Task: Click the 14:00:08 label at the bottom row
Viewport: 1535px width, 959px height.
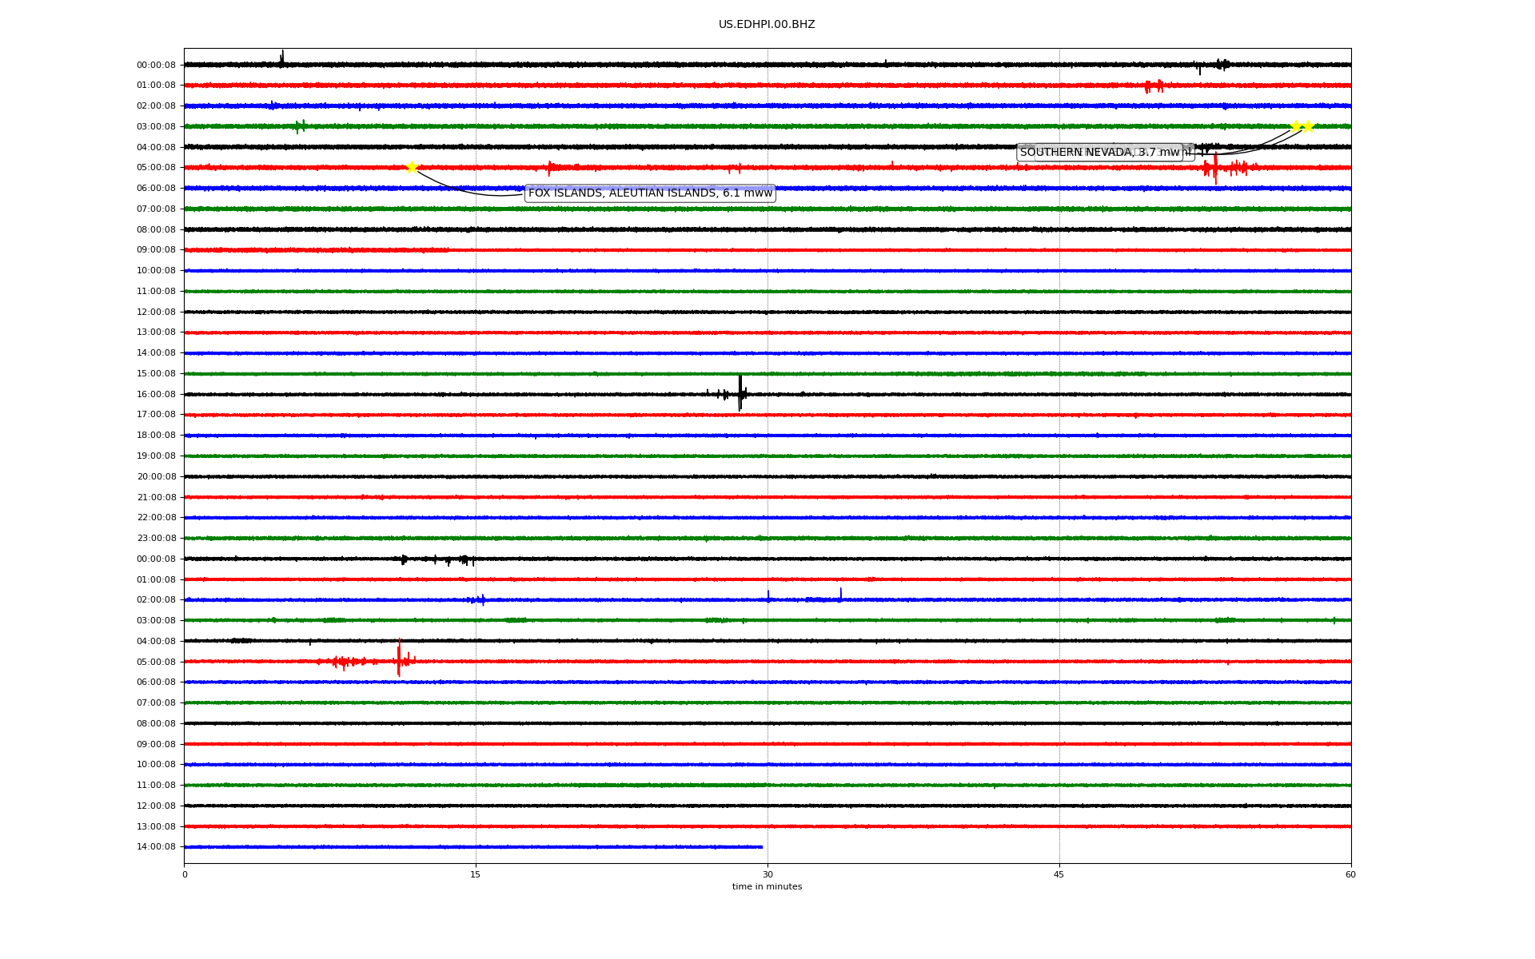Action: [156, 847]
